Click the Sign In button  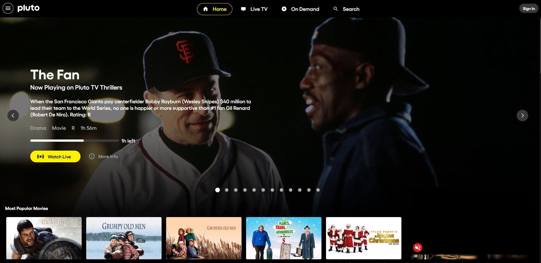coord(529,8)
